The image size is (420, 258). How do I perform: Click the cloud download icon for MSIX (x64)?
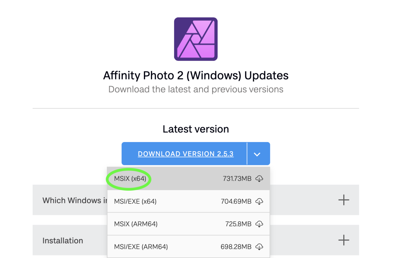[259, 179]
